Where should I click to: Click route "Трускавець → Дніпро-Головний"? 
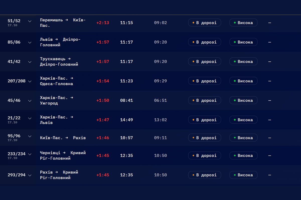click(59, 61)
